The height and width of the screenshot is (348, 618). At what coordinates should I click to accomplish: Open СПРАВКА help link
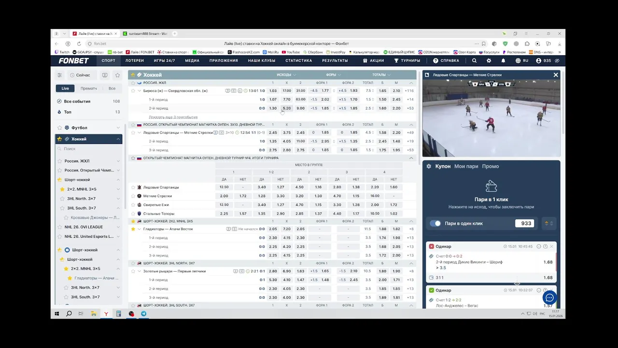pos(446,60)
